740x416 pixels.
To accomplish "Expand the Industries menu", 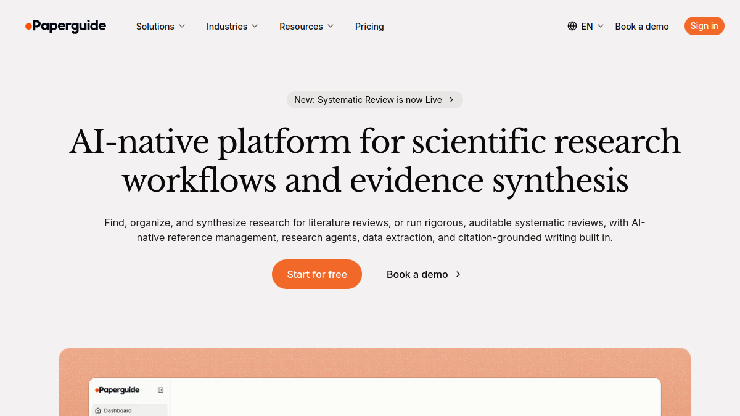I will tap(232, 26).
